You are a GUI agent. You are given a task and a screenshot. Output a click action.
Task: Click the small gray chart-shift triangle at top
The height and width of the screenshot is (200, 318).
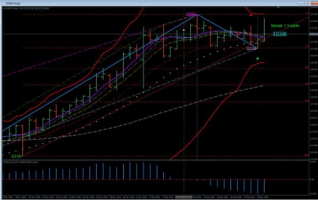point(278,8)
